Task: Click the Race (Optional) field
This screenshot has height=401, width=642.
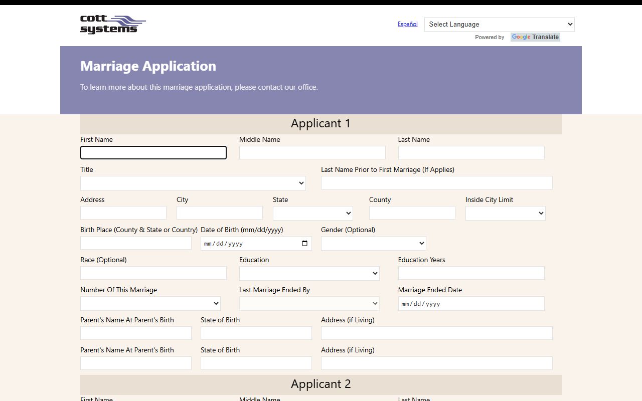Action: coord(153,273)
